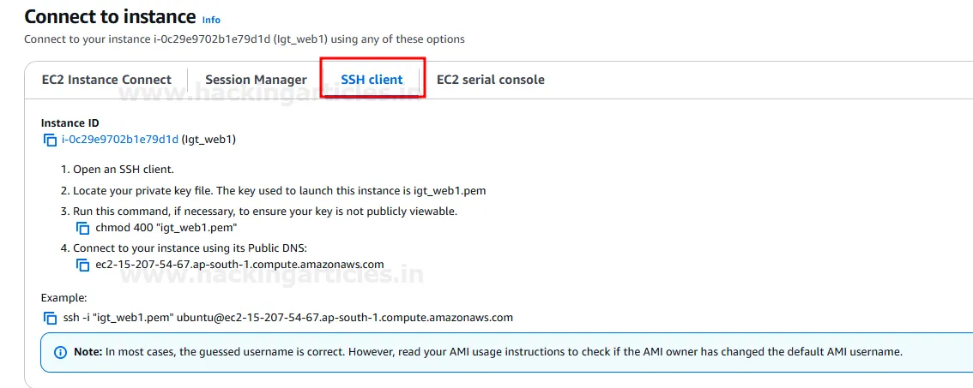Copy the Public DNS address

[x=83, y=266]
